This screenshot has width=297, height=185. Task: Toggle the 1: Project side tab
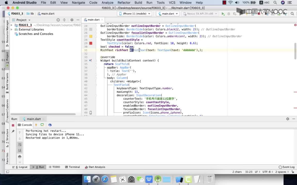[x=7, y=60]
